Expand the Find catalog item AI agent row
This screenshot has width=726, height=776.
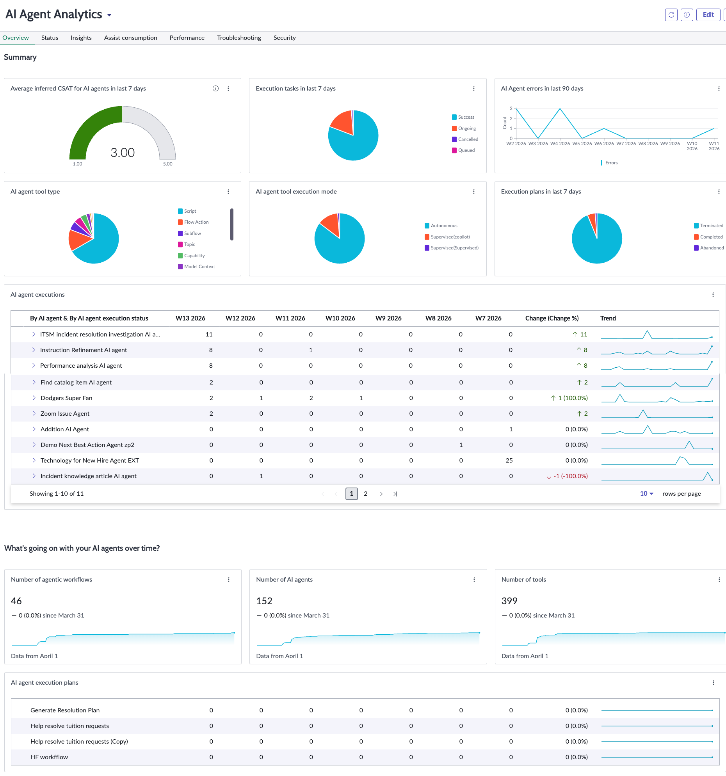(x=34, y=382)
